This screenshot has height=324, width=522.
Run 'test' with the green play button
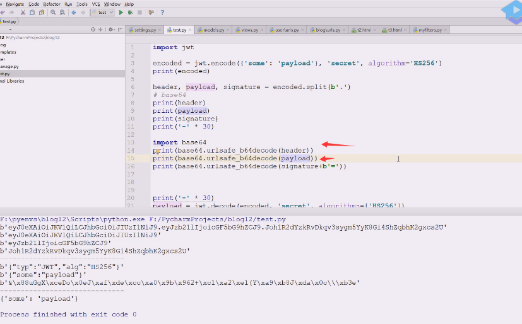pyautogui.click(x=121, y=13)
